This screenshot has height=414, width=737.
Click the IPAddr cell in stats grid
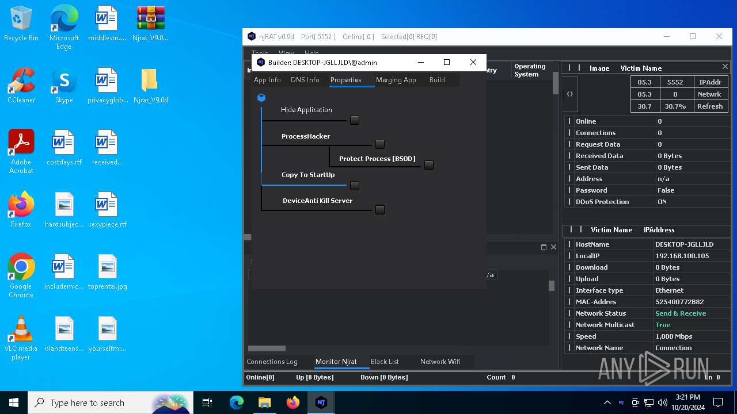(710, 82)
